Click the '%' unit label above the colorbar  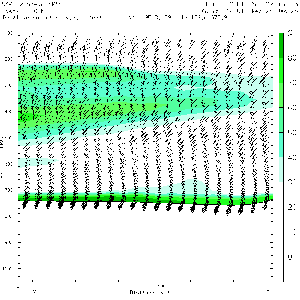click(290, 33)
